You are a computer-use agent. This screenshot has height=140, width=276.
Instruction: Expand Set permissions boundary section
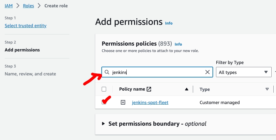103,124
